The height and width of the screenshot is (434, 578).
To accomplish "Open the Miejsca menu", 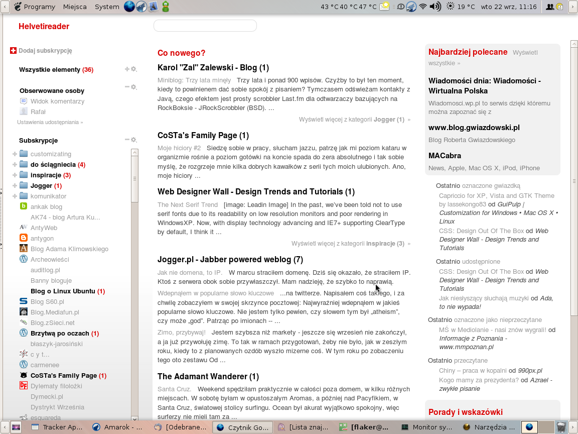I will coord(75,7).
